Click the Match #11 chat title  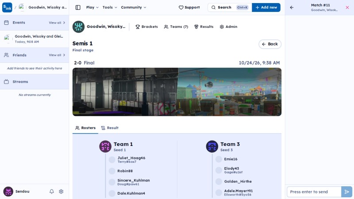[320, 5]
